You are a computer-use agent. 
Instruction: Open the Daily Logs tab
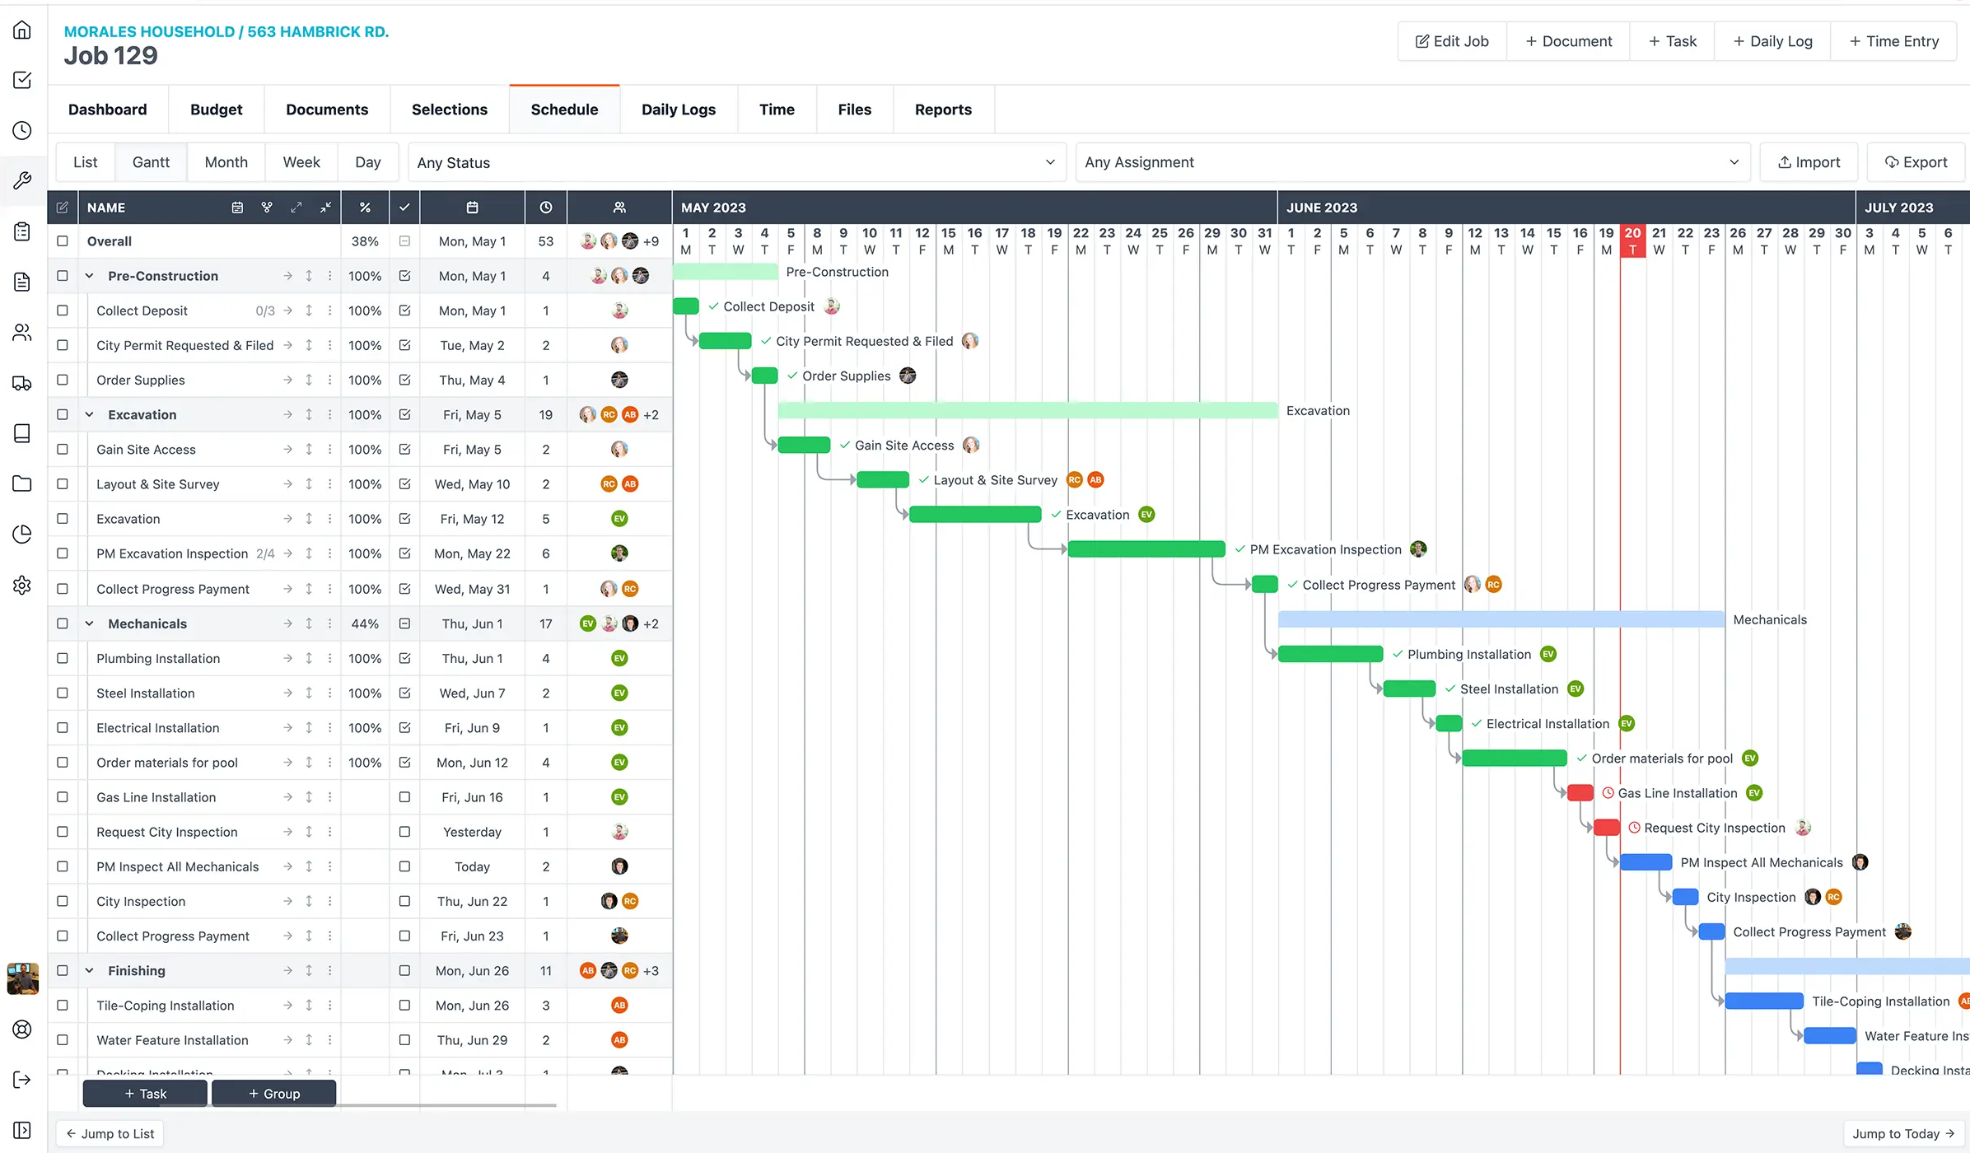tap(679, 110)
